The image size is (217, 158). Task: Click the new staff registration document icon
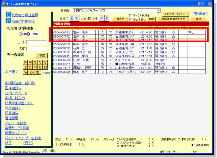point(8,21)
